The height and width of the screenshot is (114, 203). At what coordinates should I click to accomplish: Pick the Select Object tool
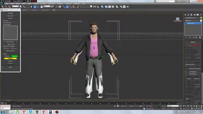point(21,7)
